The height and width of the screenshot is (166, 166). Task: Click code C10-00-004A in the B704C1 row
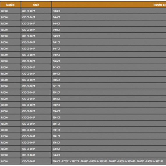(x=29, y=155)
